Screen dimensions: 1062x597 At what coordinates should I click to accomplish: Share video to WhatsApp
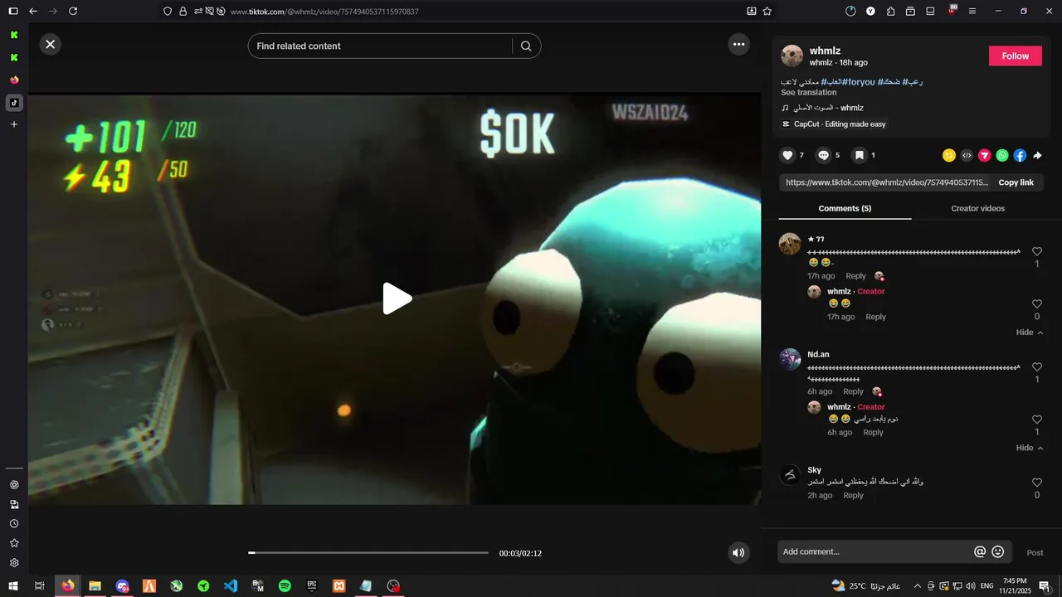1002,155
